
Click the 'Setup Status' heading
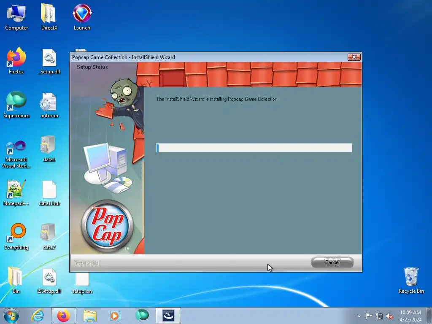[92, 67]
